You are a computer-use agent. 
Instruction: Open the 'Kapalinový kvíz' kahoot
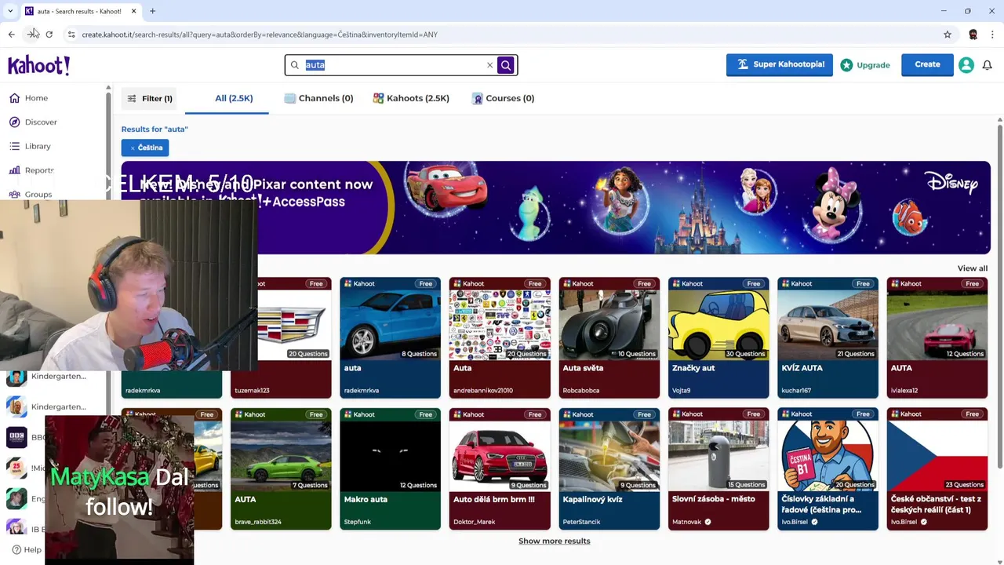(x=609, y=469)
